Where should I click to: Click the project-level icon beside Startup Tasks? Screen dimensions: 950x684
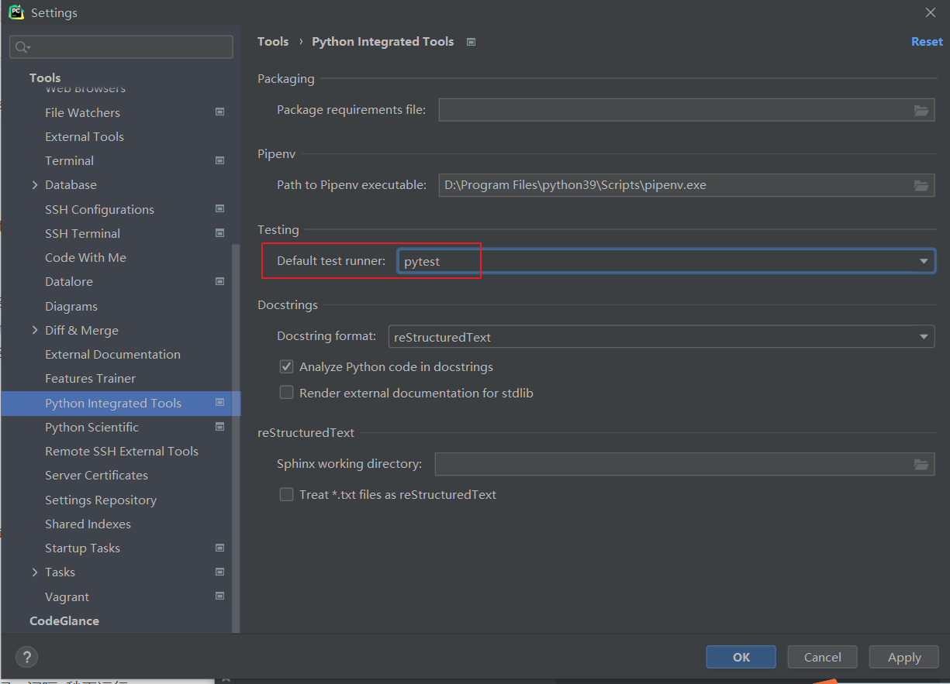tap(220, 548)
